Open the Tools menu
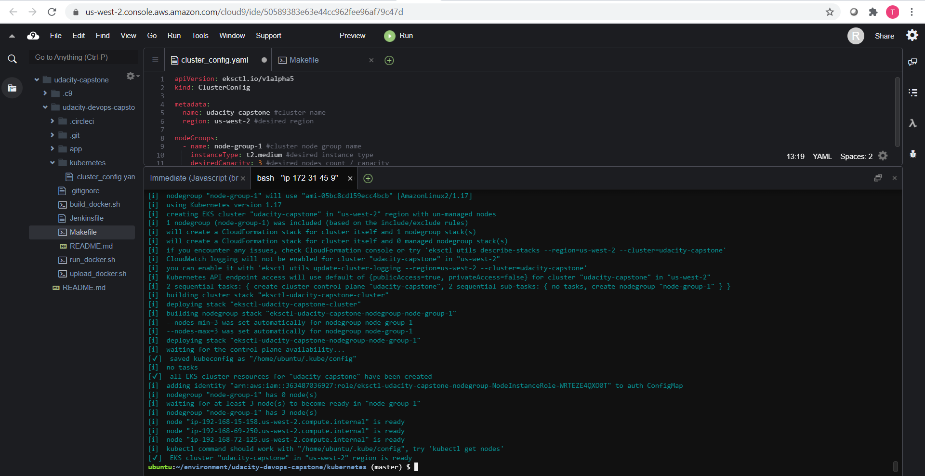The height and width of the screenshot is (476, 925). (x=200, y=36)
